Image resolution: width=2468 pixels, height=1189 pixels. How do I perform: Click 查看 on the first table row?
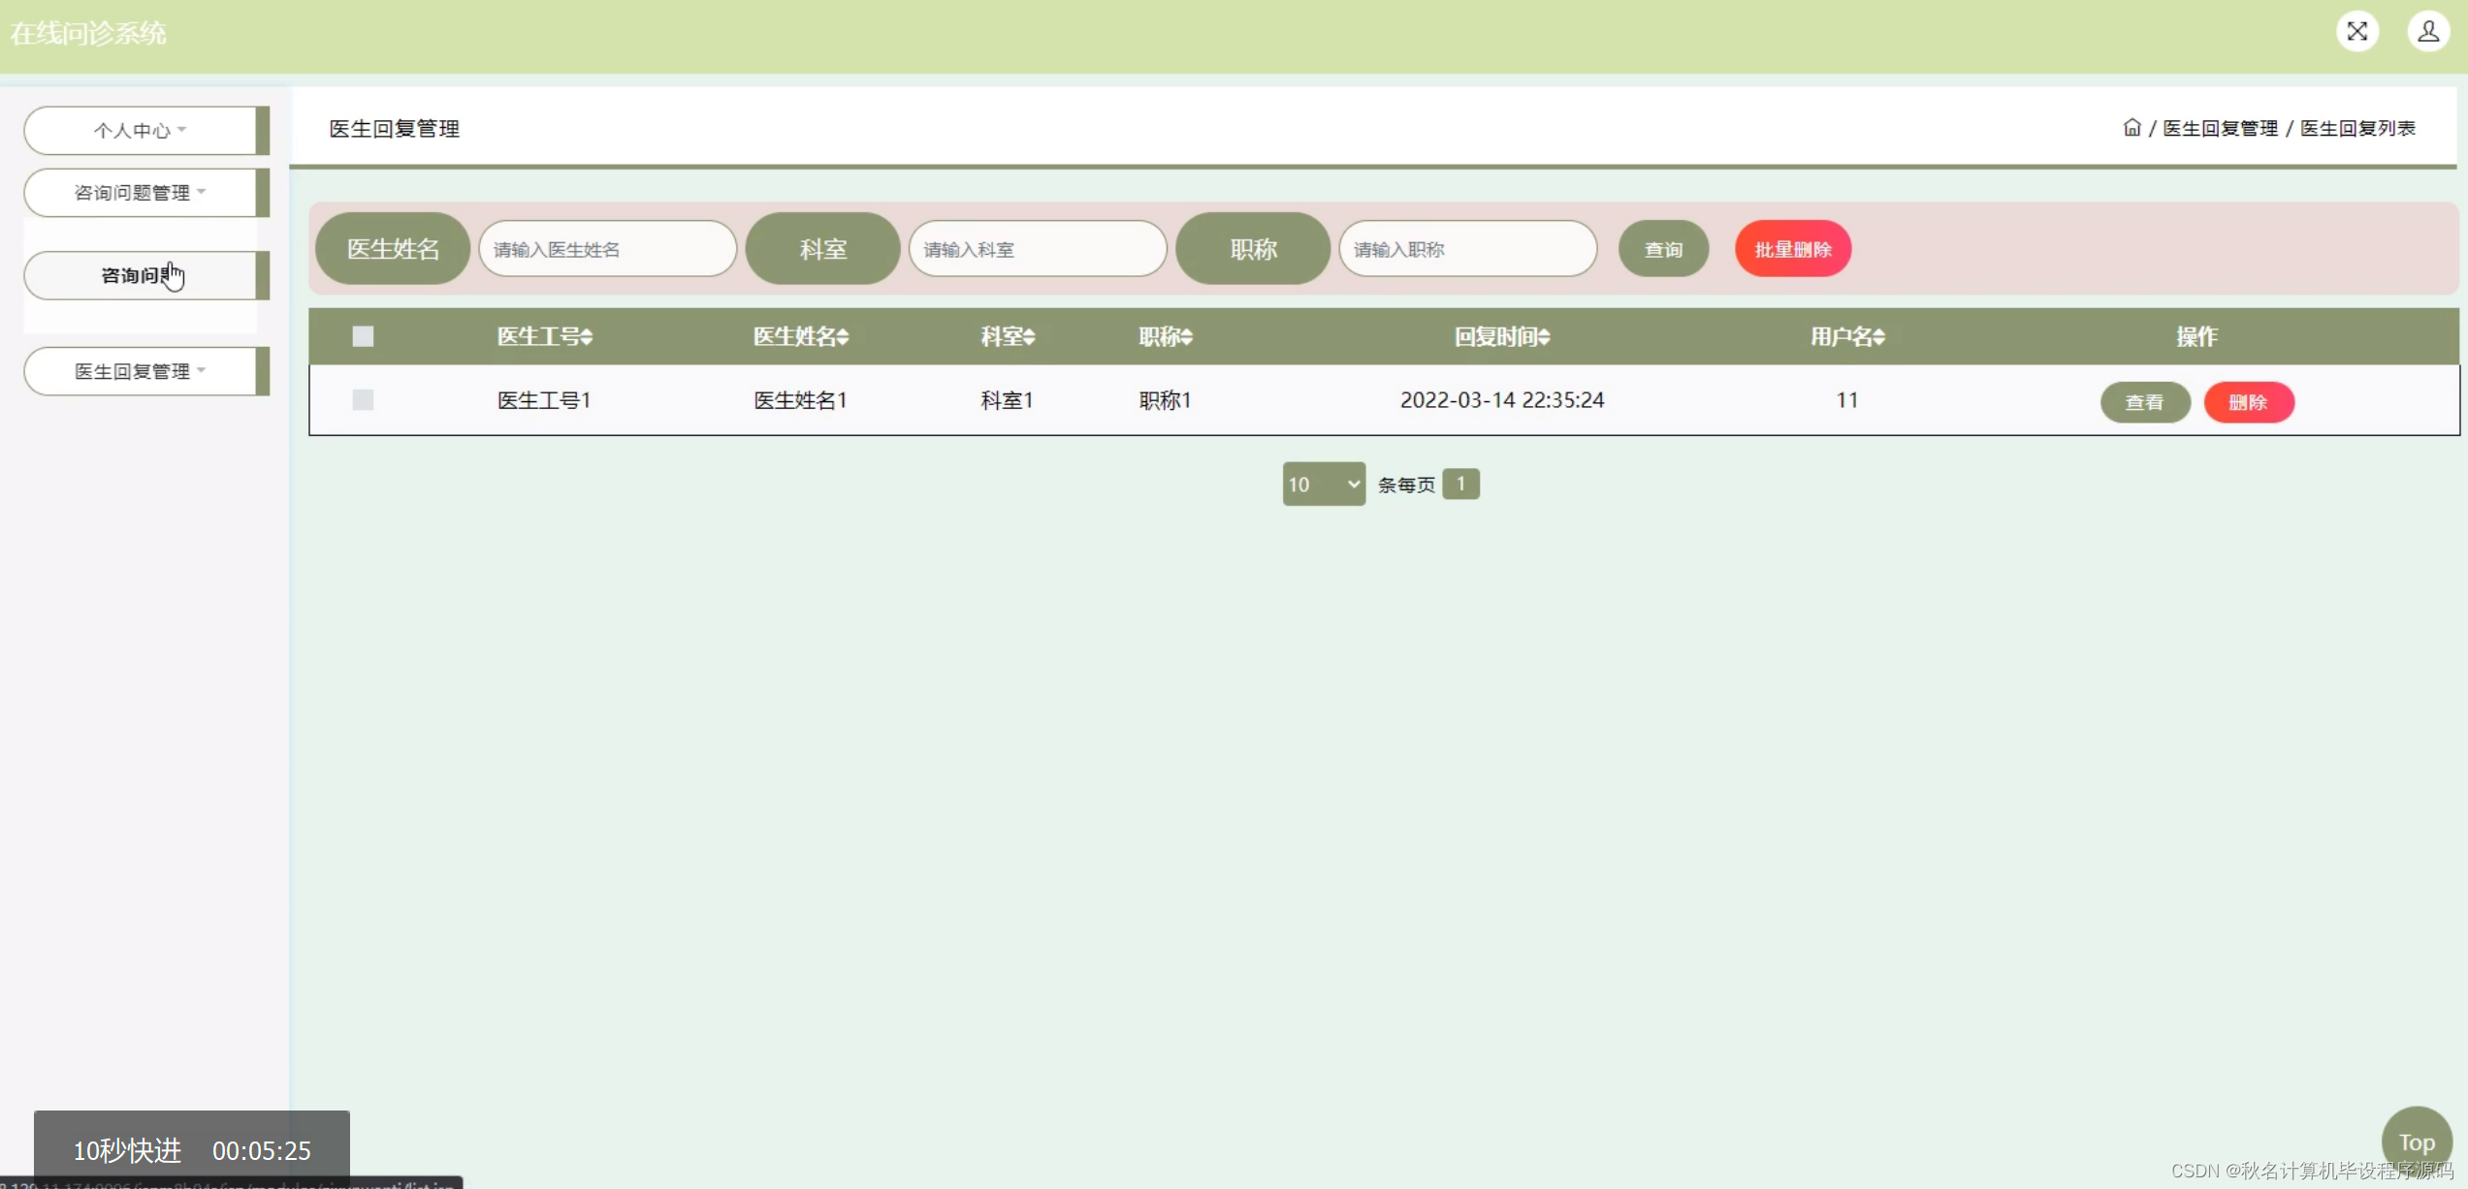point(2145,401)
